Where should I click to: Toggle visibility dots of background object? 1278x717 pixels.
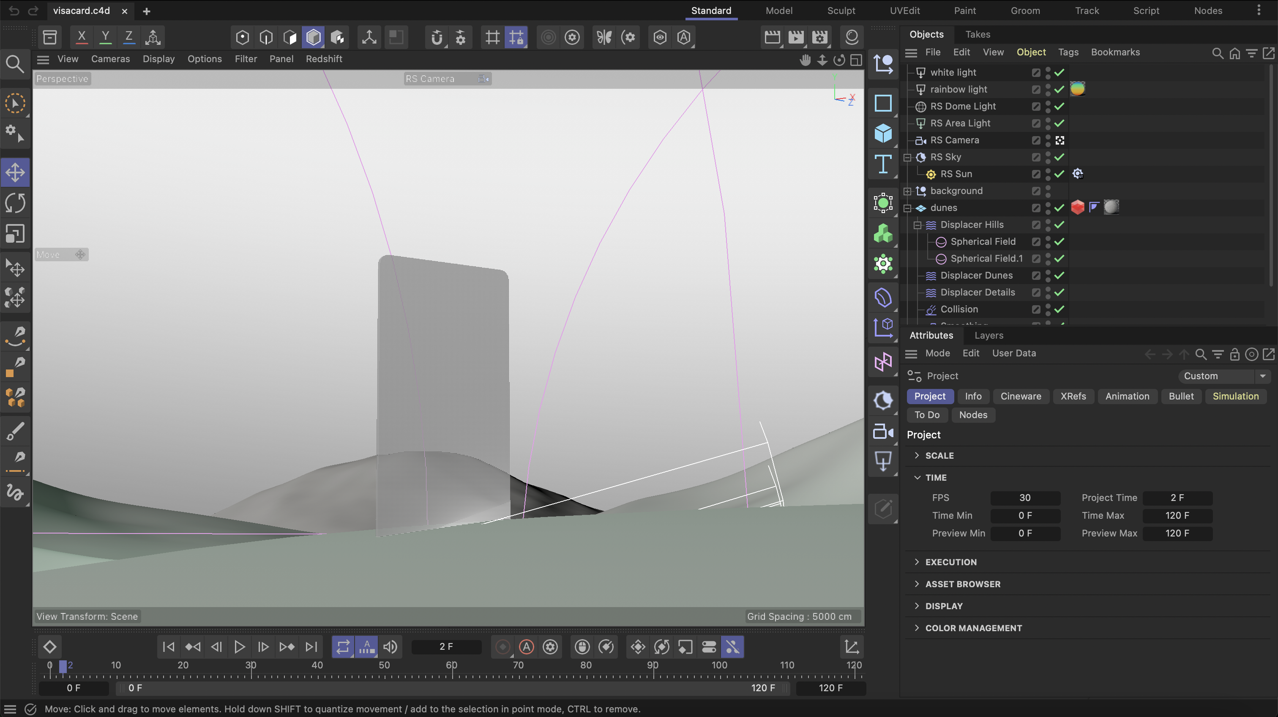[1048, 191]
